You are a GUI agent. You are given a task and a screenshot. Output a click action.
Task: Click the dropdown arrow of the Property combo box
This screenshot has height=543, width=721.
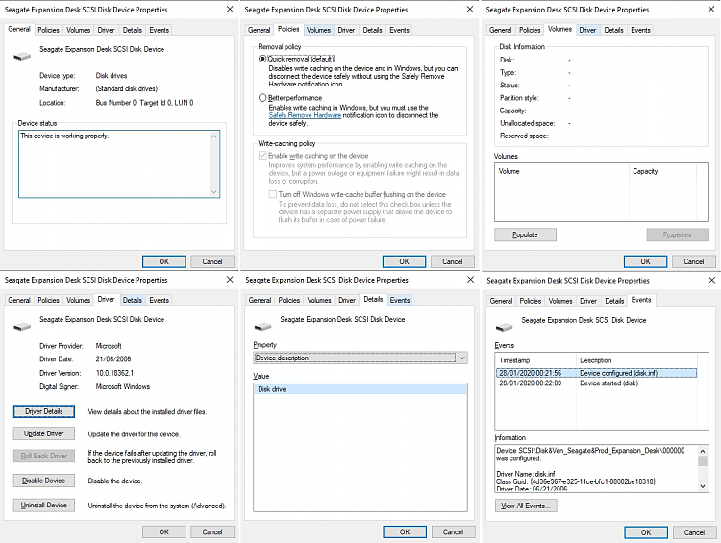(462, 358)
